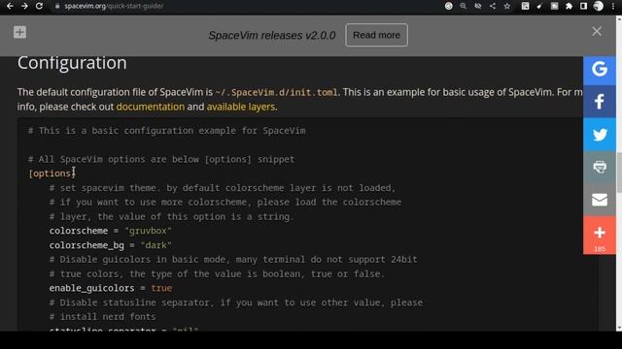Click the broom cleaner extension icon
This screenshot has height=349, width=622.
(x=539, y=6)
